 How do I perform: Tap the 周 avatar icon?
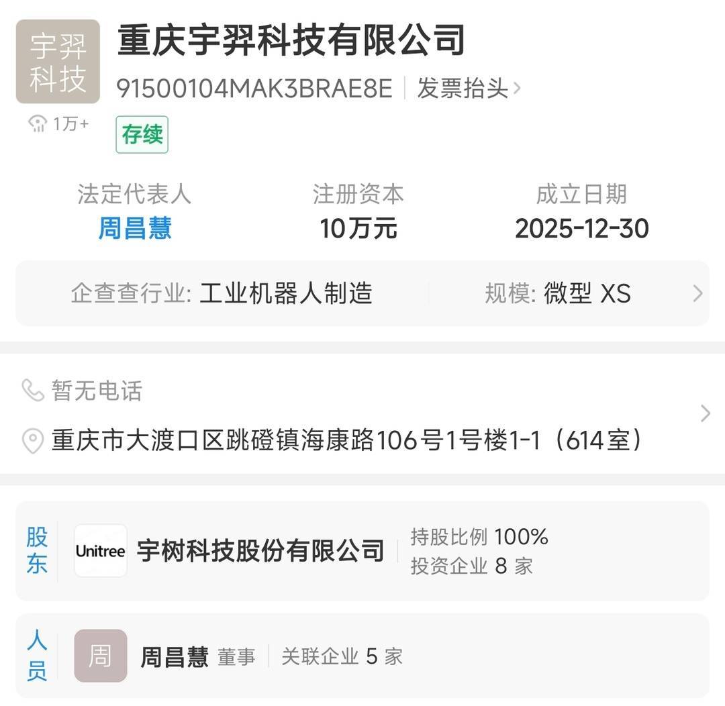[101, 656]
